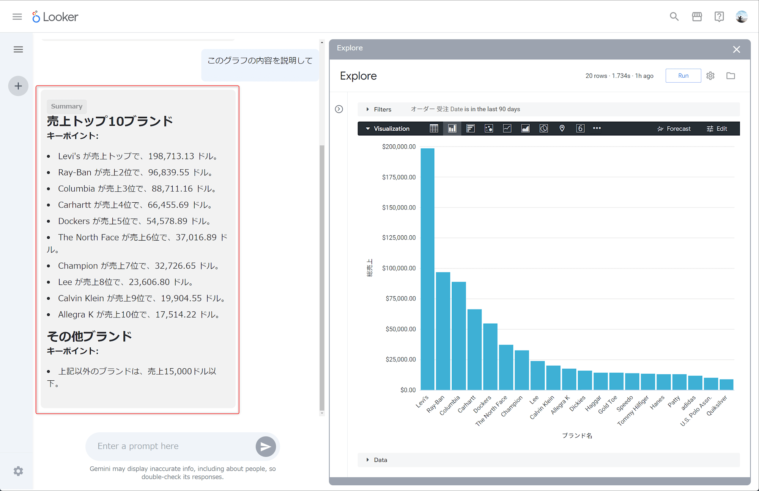Select the Scatterplot visualization

489,128
